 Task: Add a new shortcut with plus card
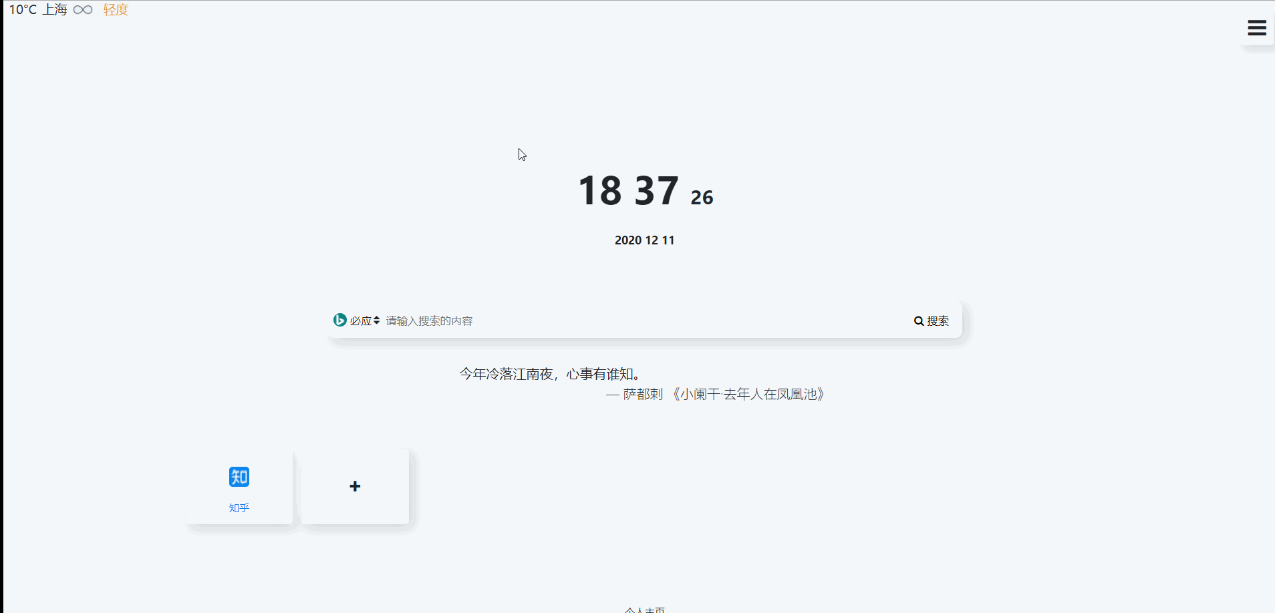point(355,487)
